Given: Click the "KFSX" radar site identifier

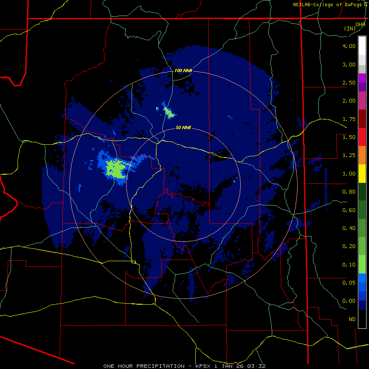Looking at the screenshot, I should (x=203, y=366).
